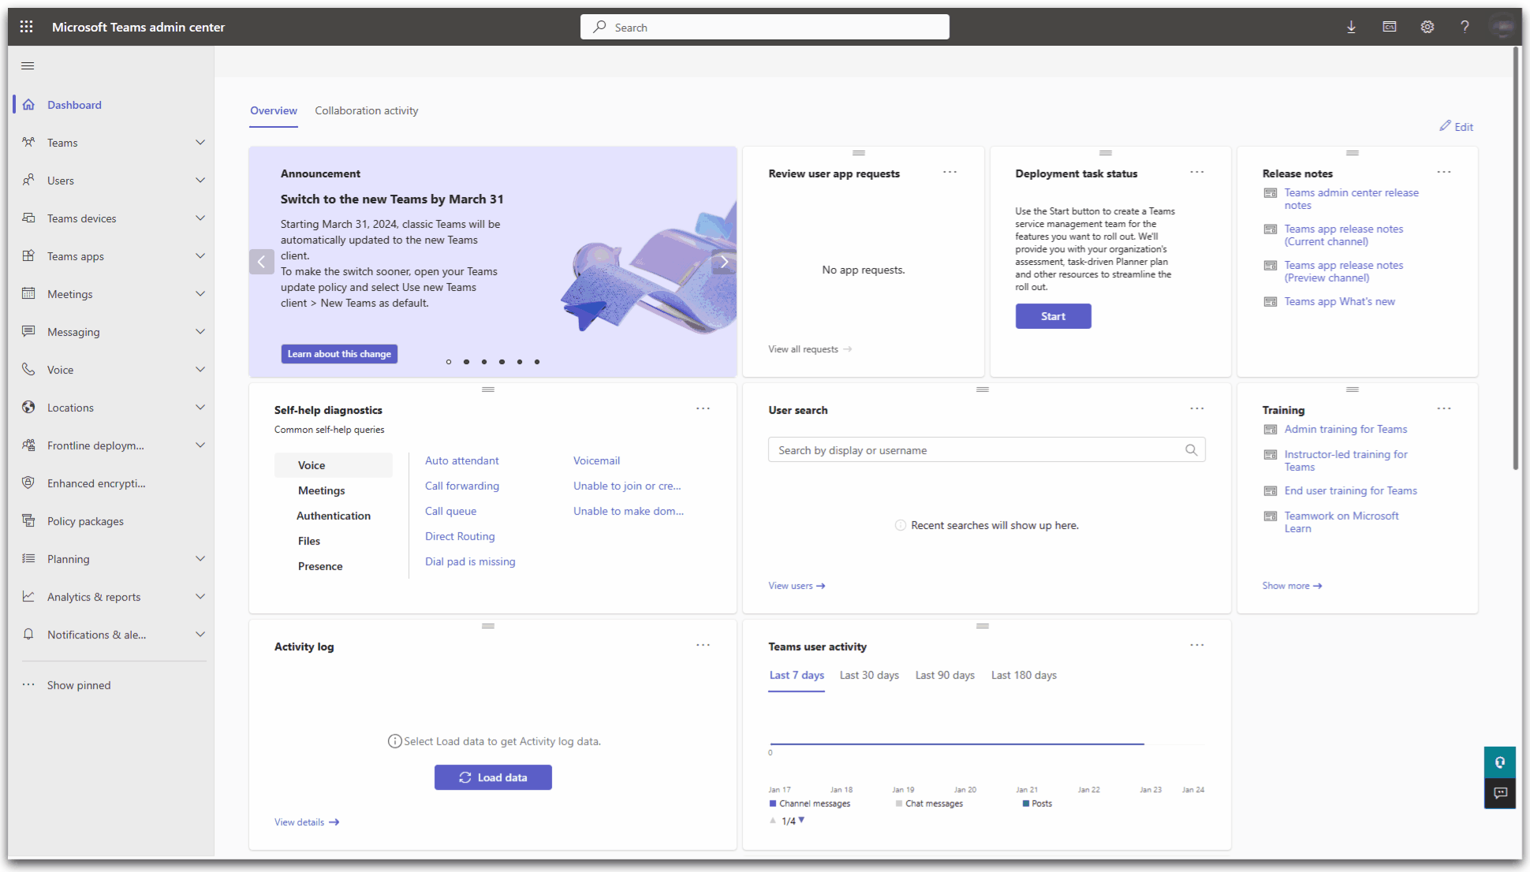Image resolution: width=1530 pixels, height=872 pixels.
Task: Go to next announcement slide arrow
Action: (x=724, y=262)
